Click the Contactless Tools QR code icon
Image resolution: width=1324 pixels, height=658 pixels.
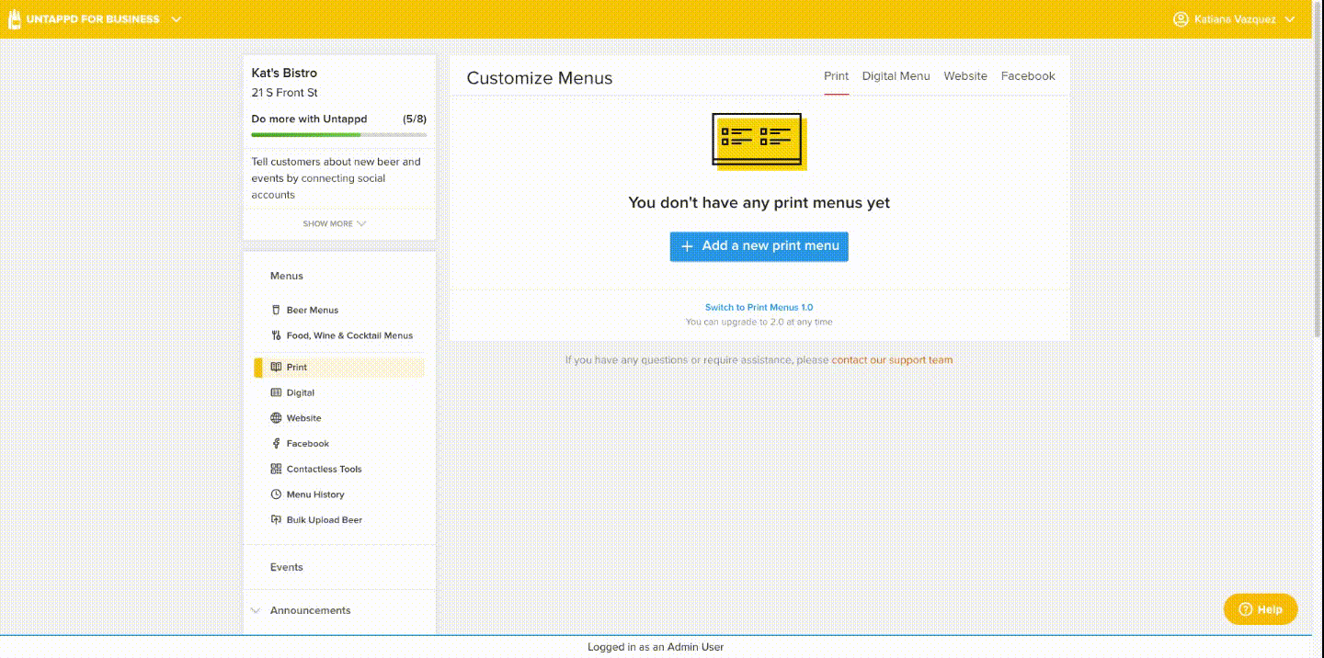click(276, 469)
